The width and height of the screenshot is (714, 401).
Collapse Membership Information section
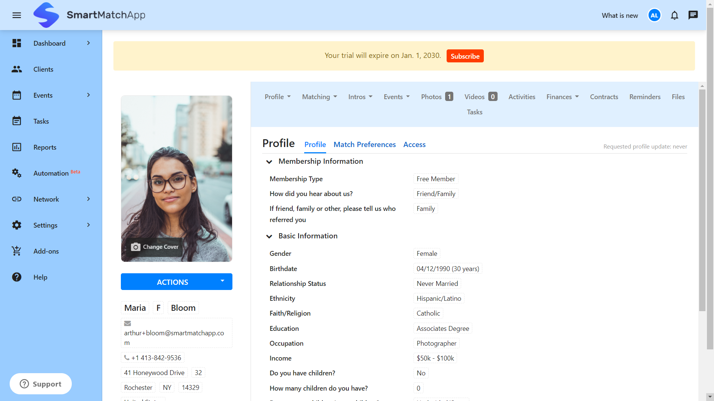click(x=269, y=162)
